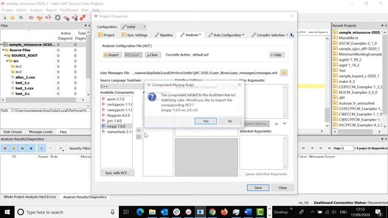Collapse the SOURCE_ROOT tree node
Image resolution: width=388 pixels, height=218 pixels.
5,55
